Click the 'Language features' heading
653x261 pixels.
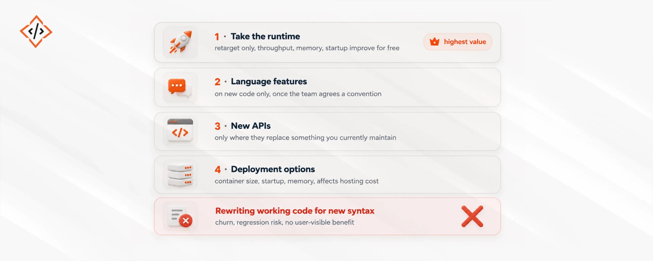(269, 82)
